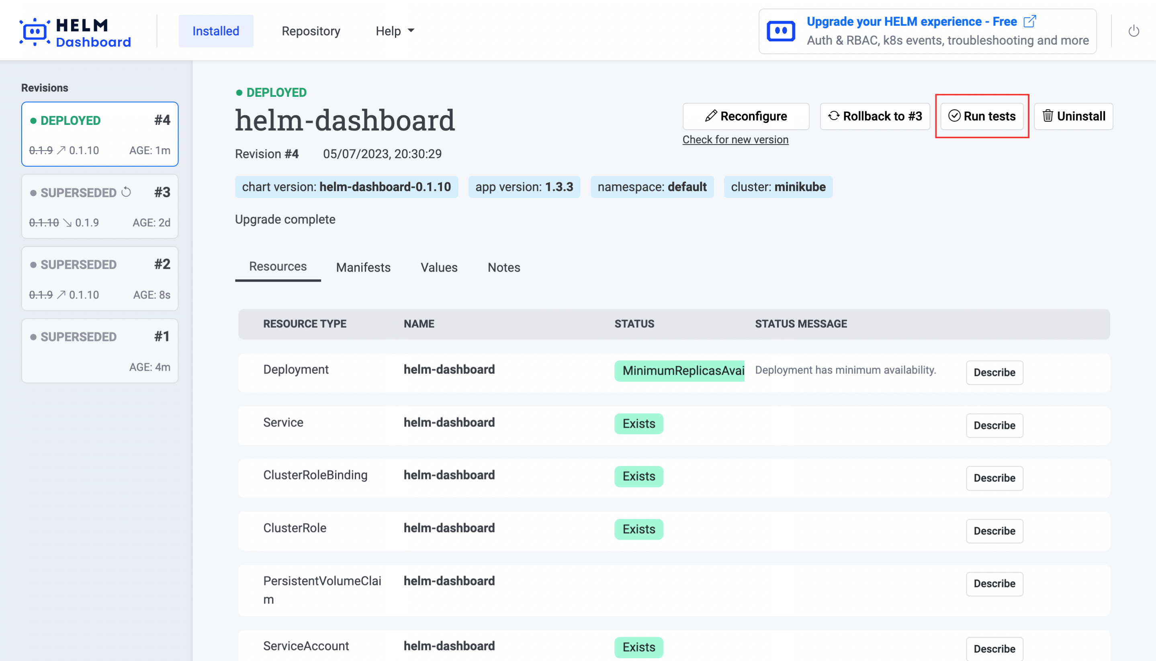
Task: Click the checkmark icon on Run tests
Action: 954,116
